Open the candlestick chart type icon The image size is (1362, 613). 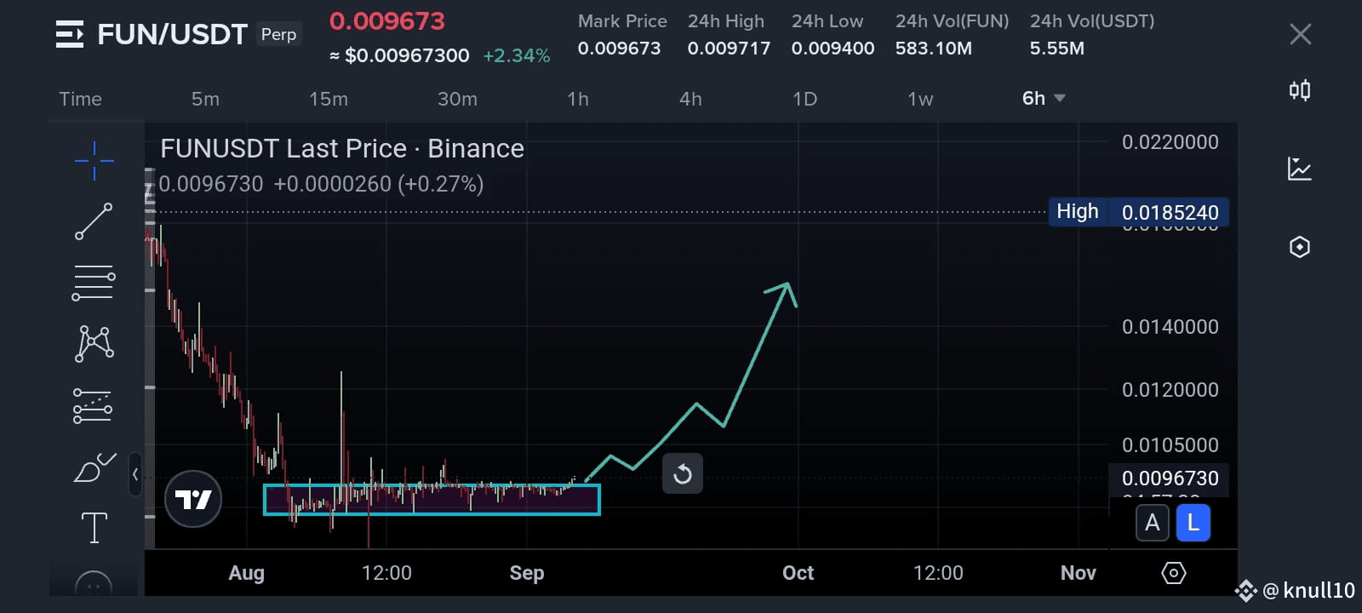pyautogui.click(x=1300, y=90)
